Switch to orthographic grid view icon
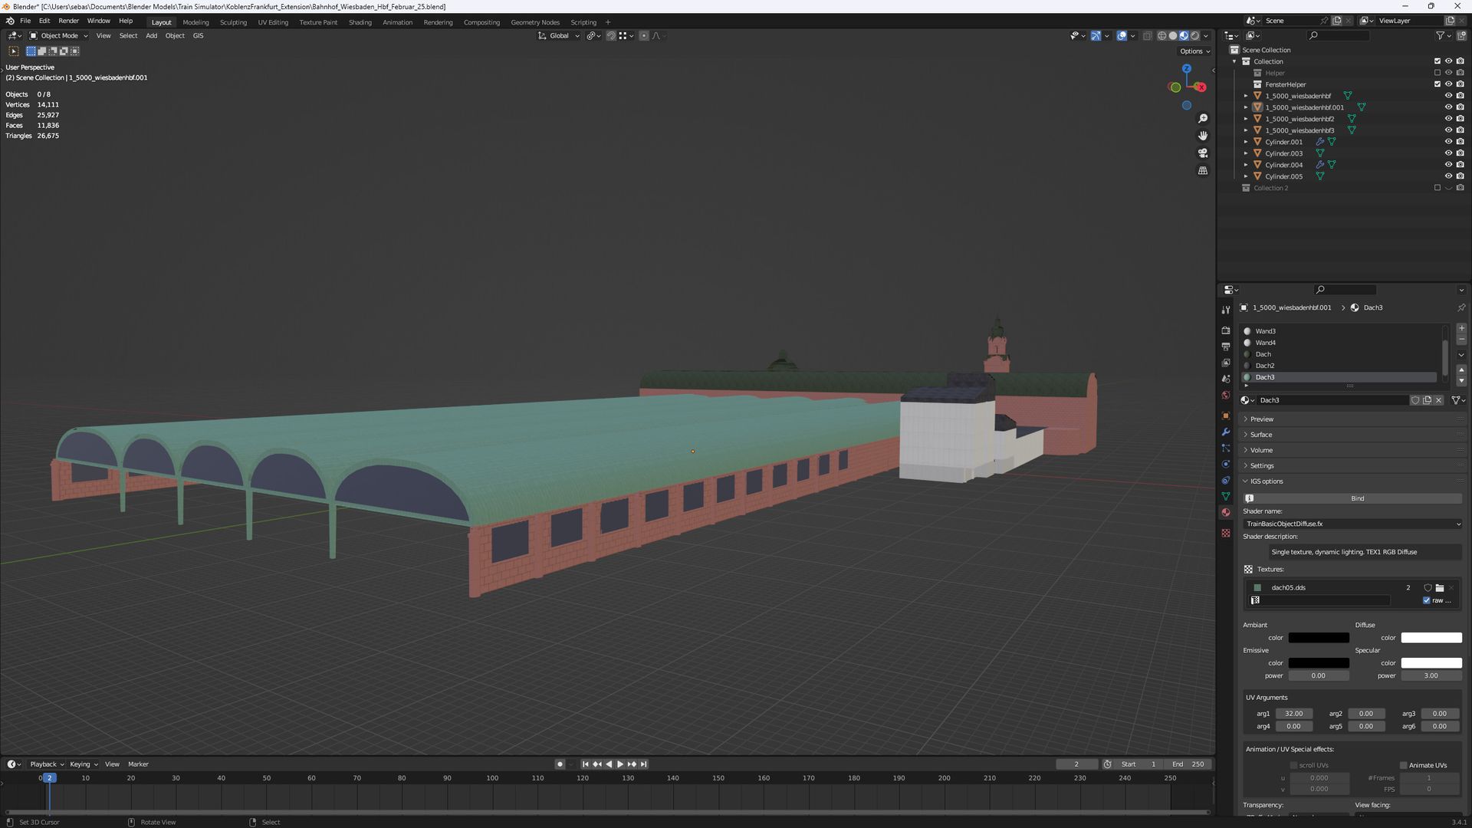Screen dimensions: 1472x828 tap(1203, 170)
